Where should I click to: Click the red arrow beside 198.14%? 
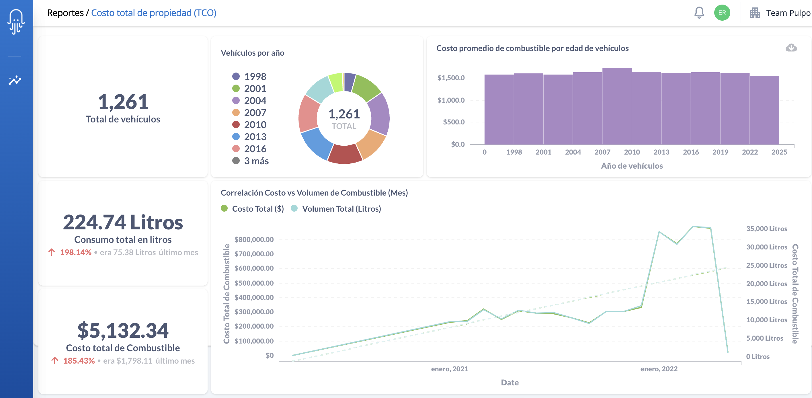click(52, 252)
